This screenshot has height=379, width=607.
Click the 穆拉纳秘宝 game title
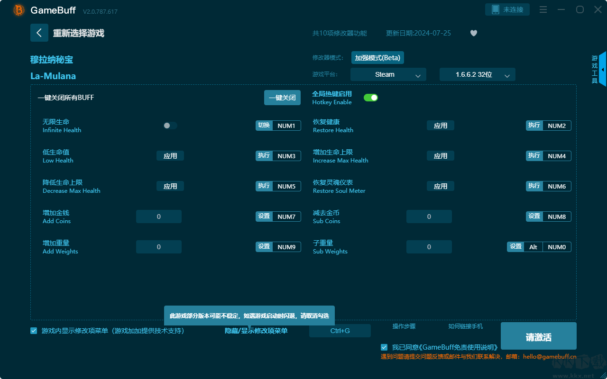click(x=52, y=60)
